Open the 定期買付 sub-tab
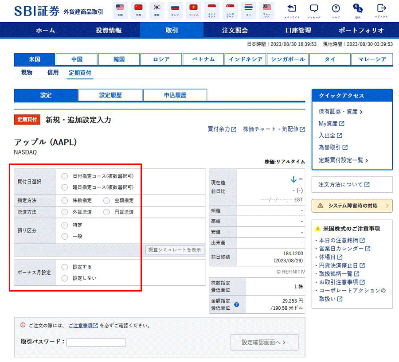Screen dimensions: 399x362 (x=80, y=73)
